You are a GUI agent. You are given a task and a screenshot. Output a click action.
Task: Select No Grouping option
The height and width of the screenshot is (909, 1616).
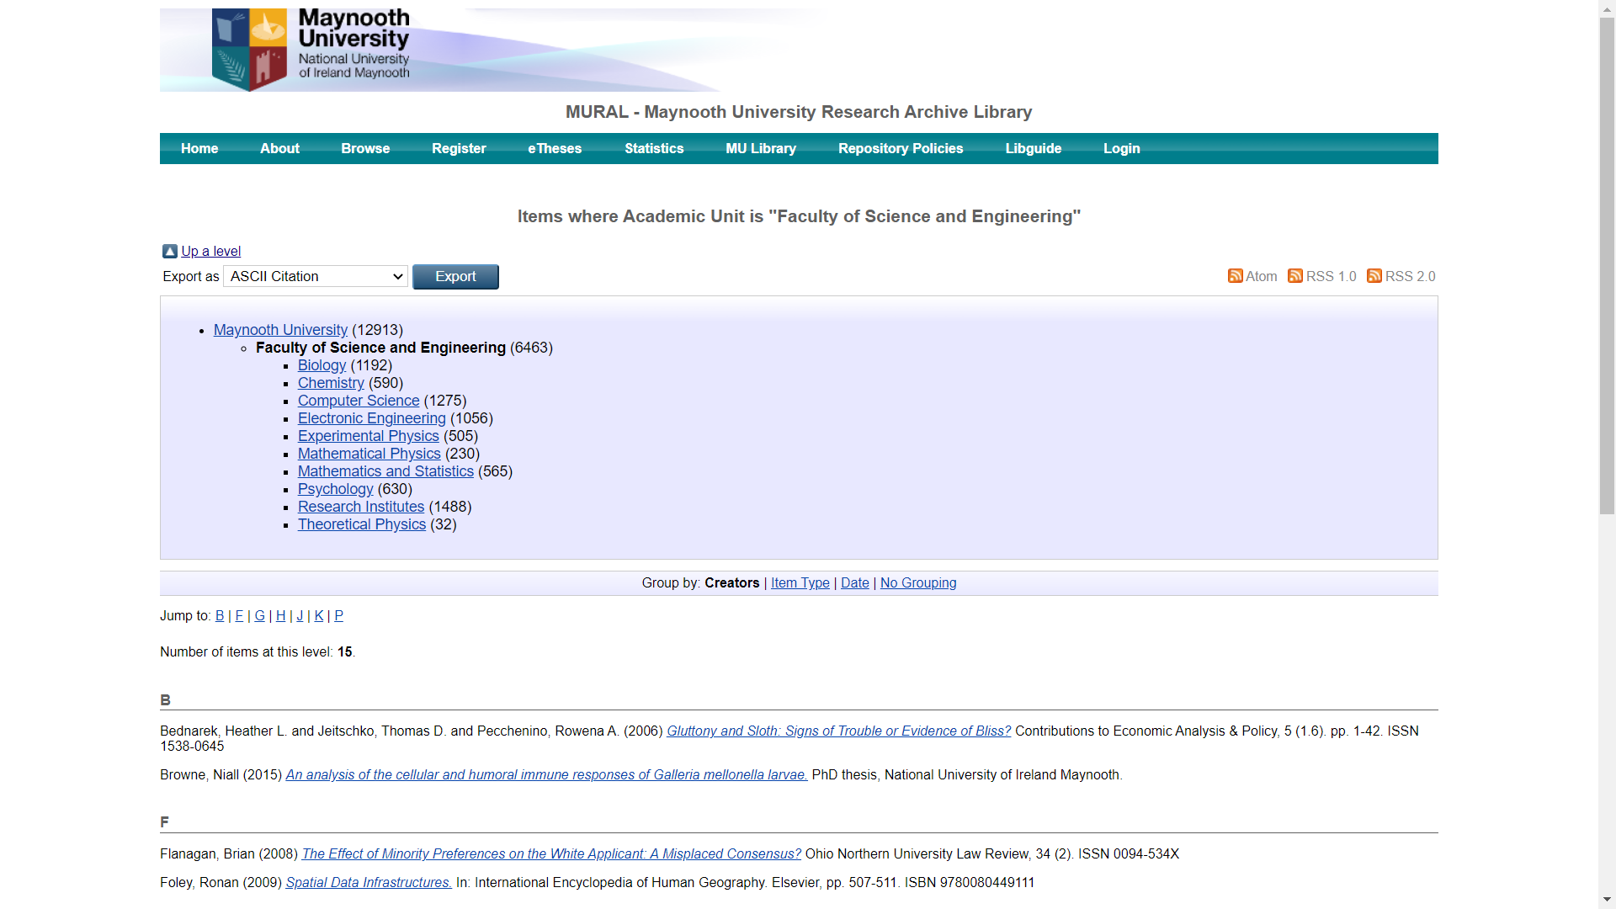pyautogui.click(x=918, y=583)
